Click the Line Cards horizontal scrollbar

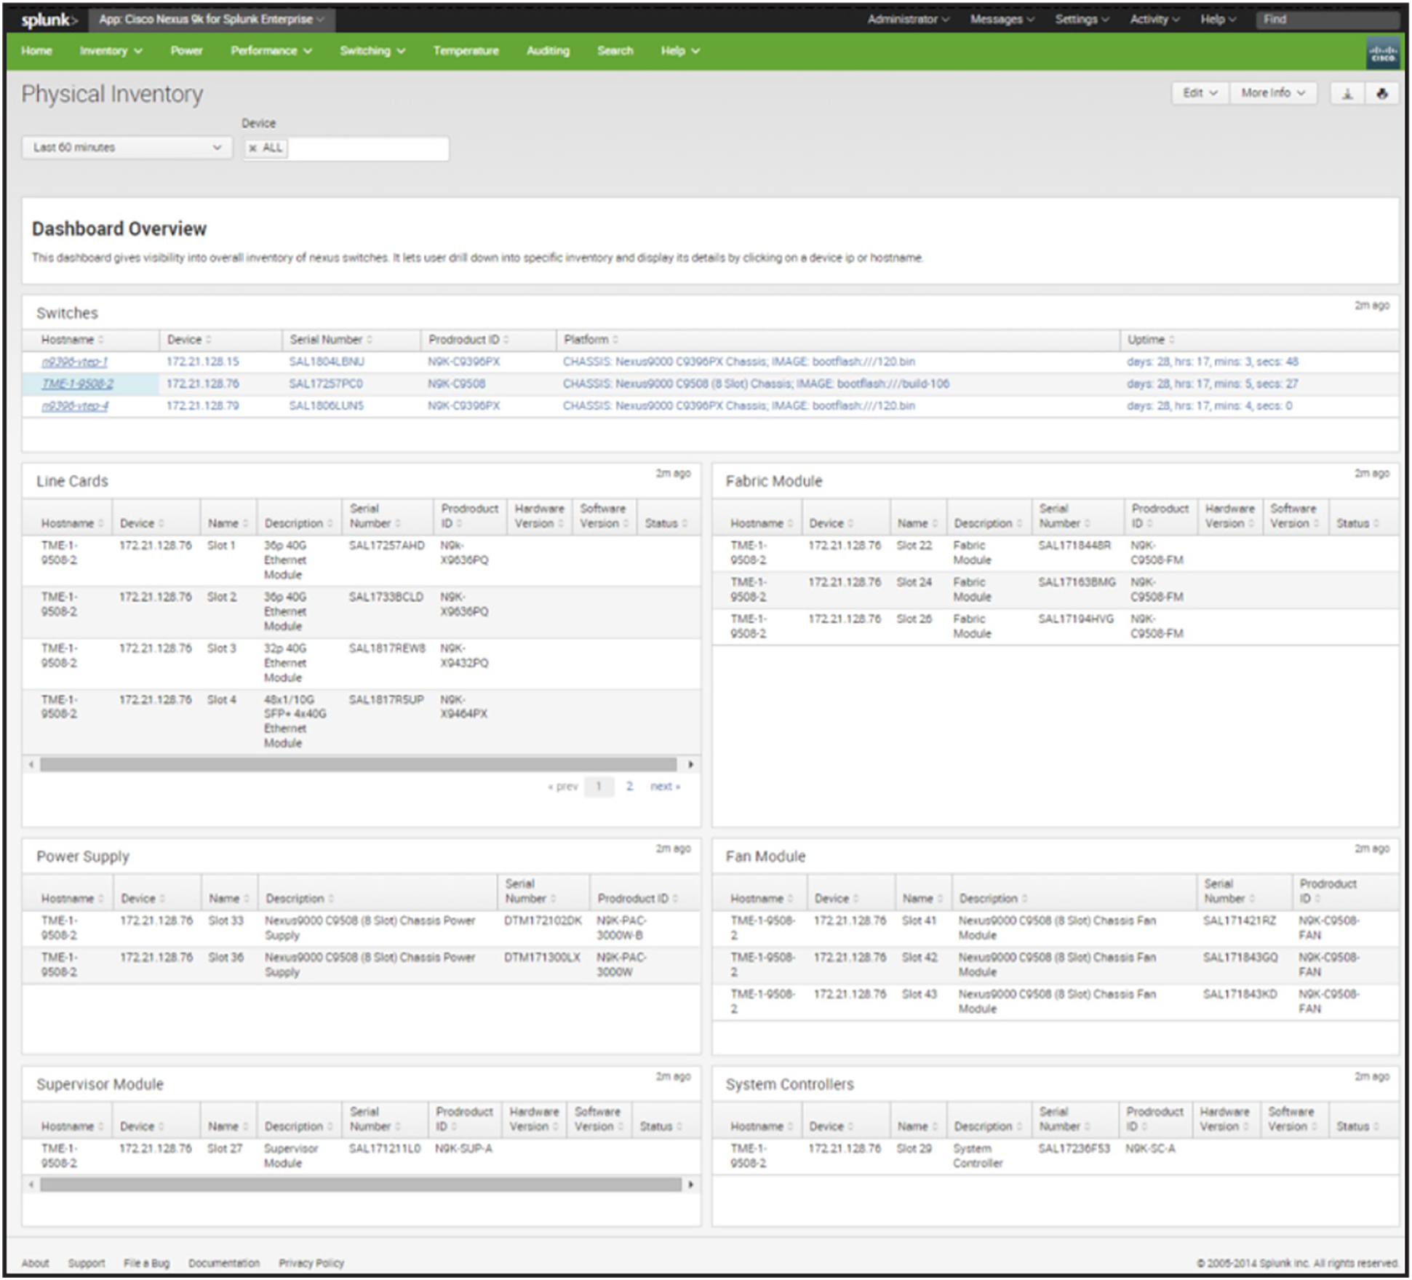(x=358, y=765)
